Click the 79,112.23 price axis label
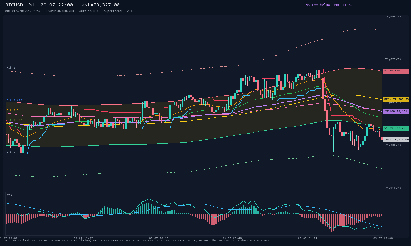 pos(393,188)
